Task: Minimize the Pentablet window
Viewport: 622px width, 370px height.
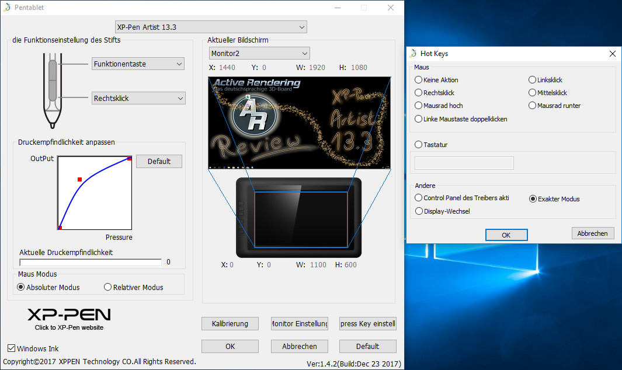Action: [x=338, y=8]
